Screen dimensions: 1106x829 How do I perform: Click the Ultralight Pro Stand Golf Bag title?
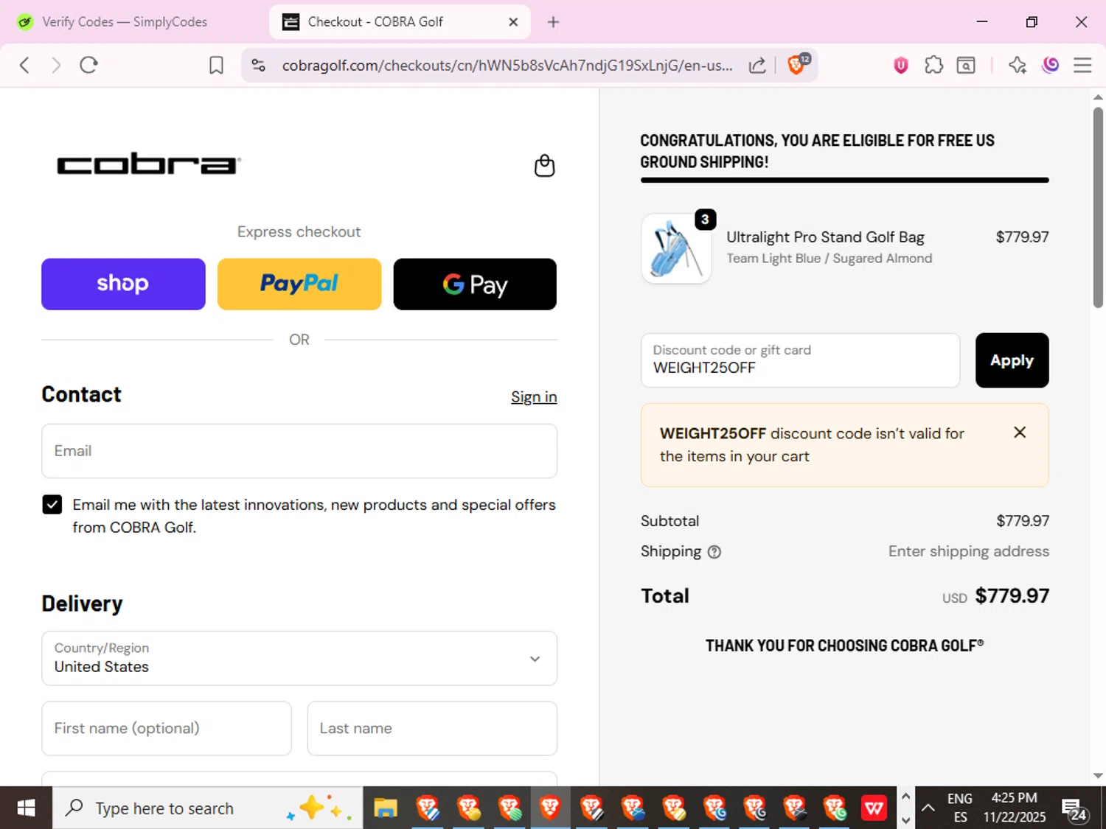(x=825, y=237)
